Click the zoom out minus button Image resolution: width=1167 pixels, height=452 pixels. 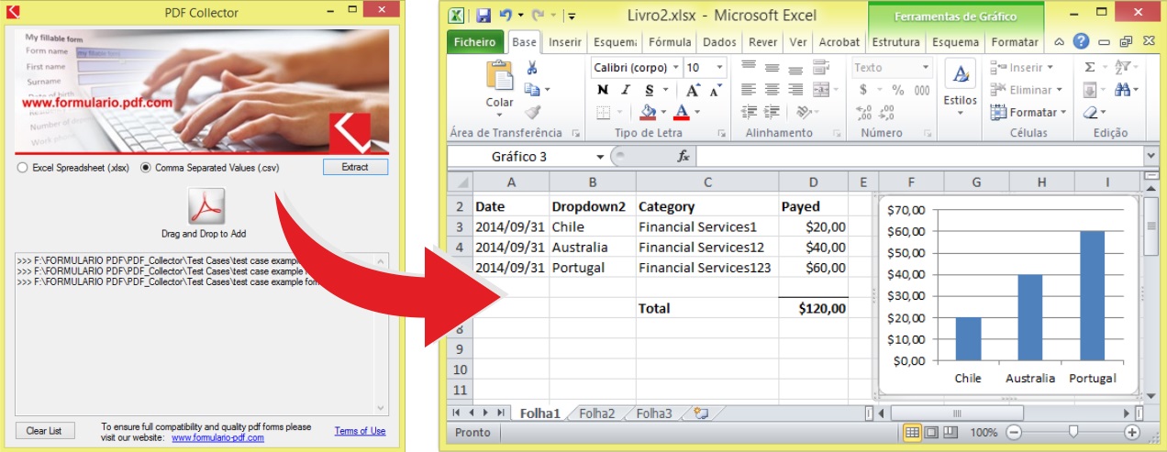pyautogui.click(x=1013, y=432)
